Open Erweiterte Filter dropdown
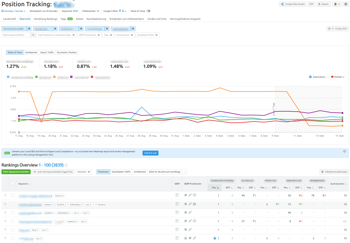 147,35
